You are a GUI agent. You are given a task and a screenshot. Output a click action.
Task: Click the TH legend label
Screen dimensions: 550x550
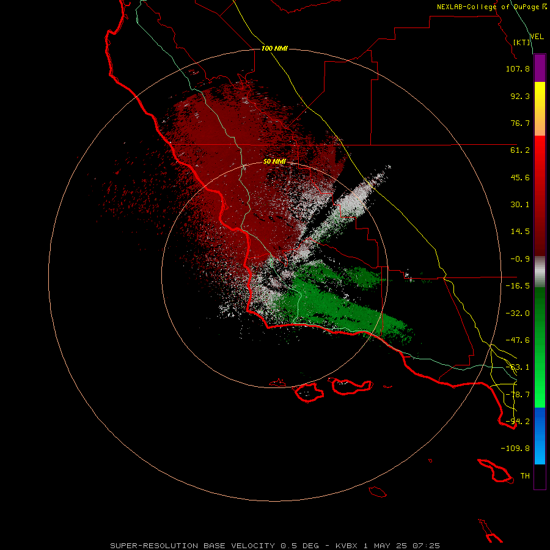point(525,476)
